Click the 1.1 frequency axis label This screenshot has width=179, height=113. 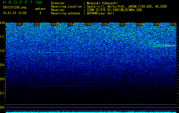tap(2, 37)
